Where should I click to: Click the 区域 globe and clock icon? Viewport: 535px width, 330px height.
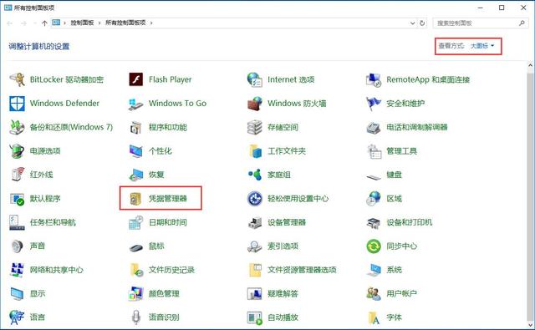(374, 198)
